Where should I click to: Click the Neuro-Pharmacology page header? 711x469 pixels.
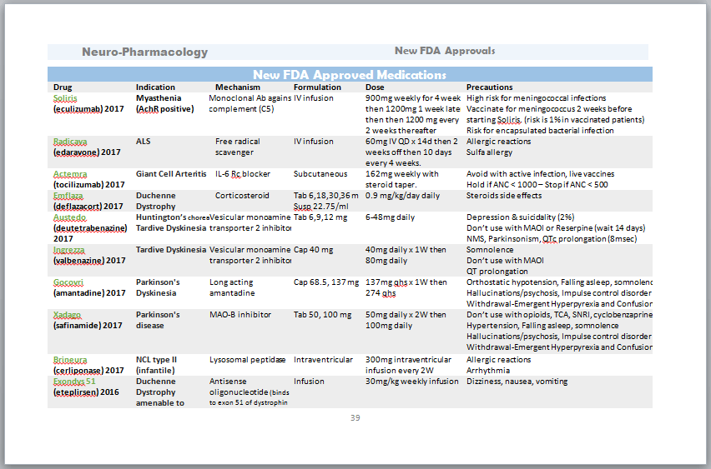pos(144,52)
